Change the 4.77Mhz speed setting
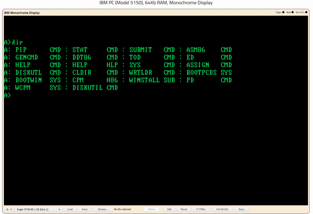313x214 pixels. pyautogui.click(x=201, y=209)
